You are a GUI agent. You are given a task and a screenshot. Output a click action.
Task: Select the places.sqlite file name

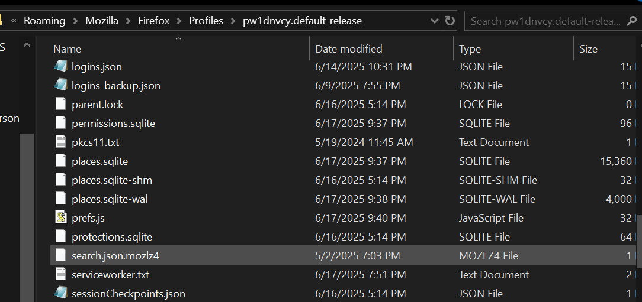pyautogui.click(x=100, y=161)
